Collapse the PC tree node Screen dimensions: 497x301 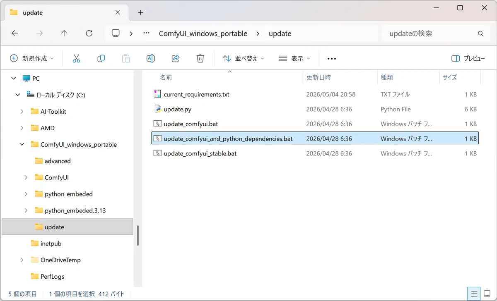14,78
